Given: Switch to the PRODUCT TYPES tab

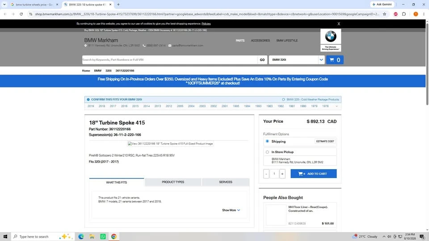Looking at the screenshot, I should point(173,182).
